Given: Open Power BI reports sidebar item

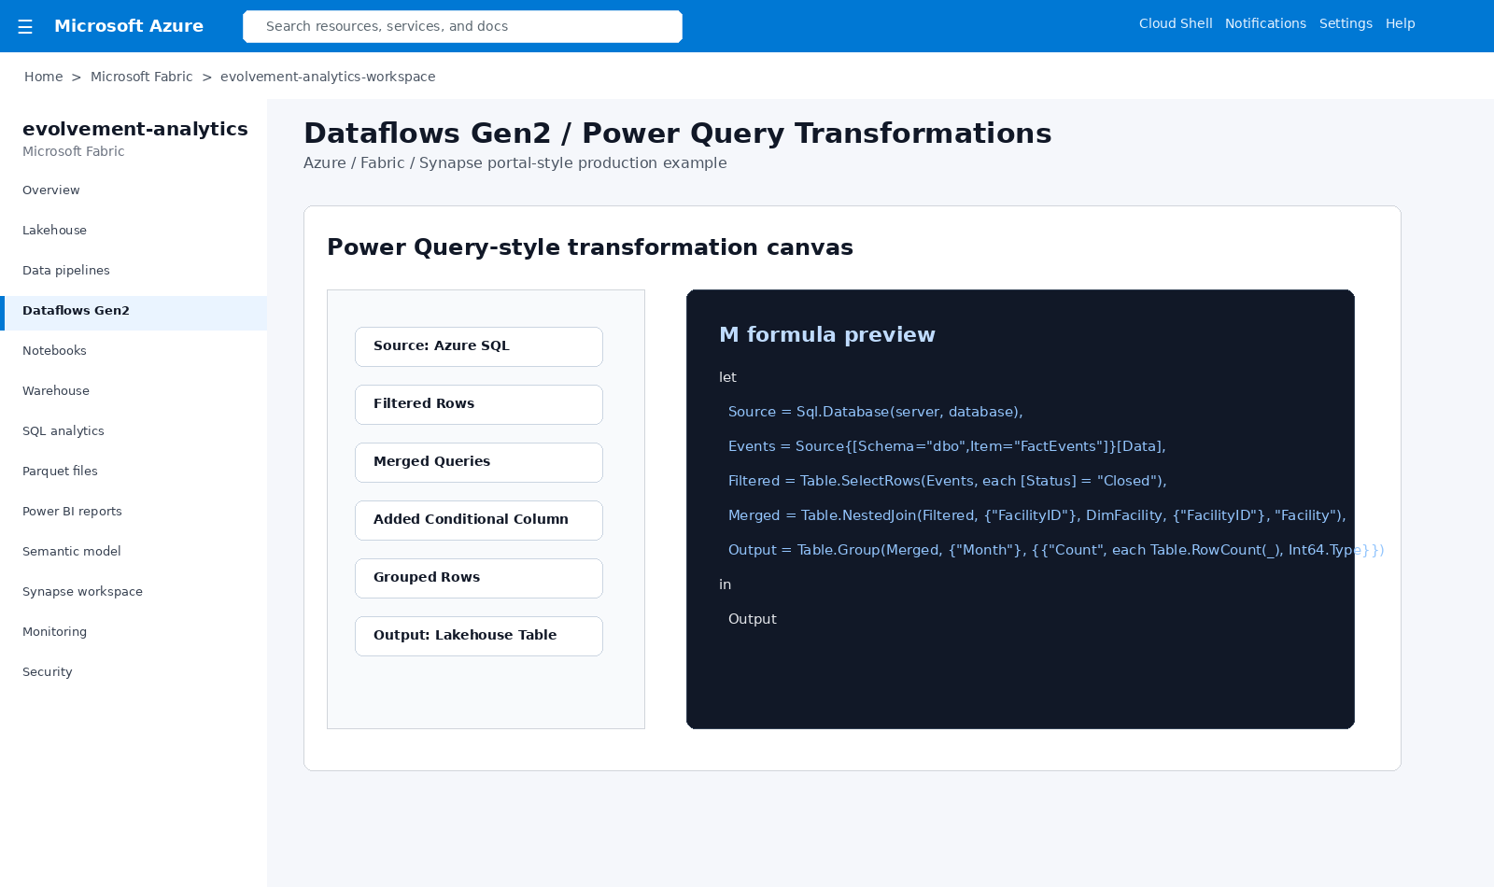Looking at the screenshot, I should click(x=134, y=512).
